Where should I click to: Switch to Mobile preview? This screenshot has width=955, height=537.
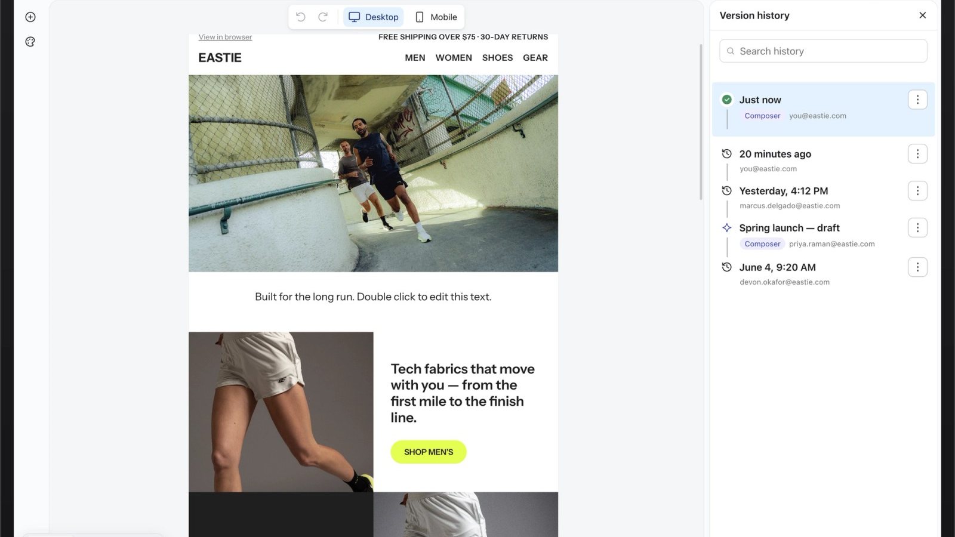click(x=436, y=17)
